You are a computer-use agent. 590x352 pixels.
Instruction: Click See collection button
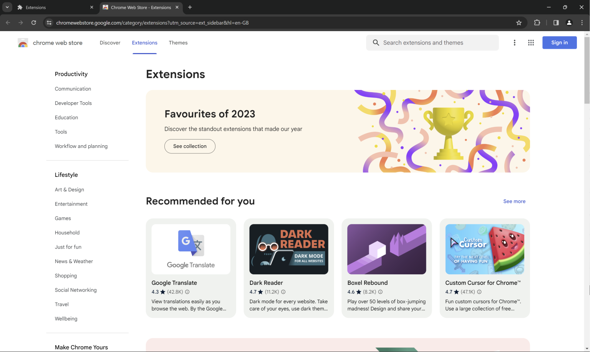[x=190, y=146]
